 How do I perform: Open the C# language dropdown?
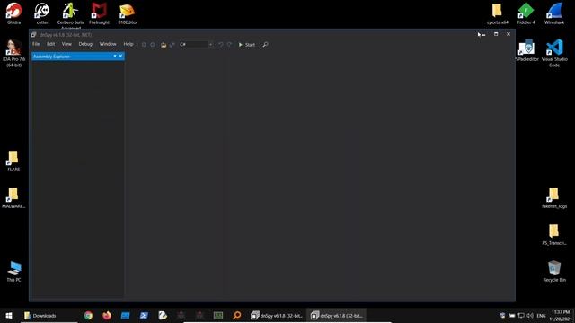click(x=196, y=44)
